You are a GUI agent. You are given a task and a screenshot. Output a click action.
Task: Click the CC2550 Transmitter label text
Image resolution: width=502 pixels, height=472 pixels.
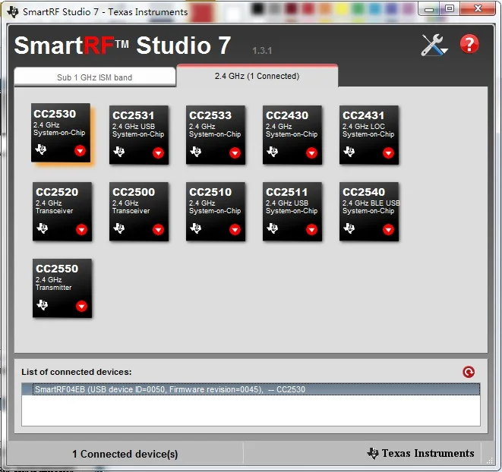[53, 288]
